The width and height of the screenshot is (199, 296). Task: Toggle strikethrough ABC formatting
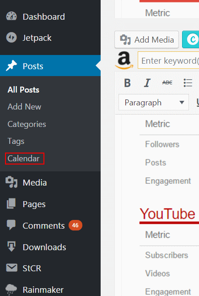point(167,82)
